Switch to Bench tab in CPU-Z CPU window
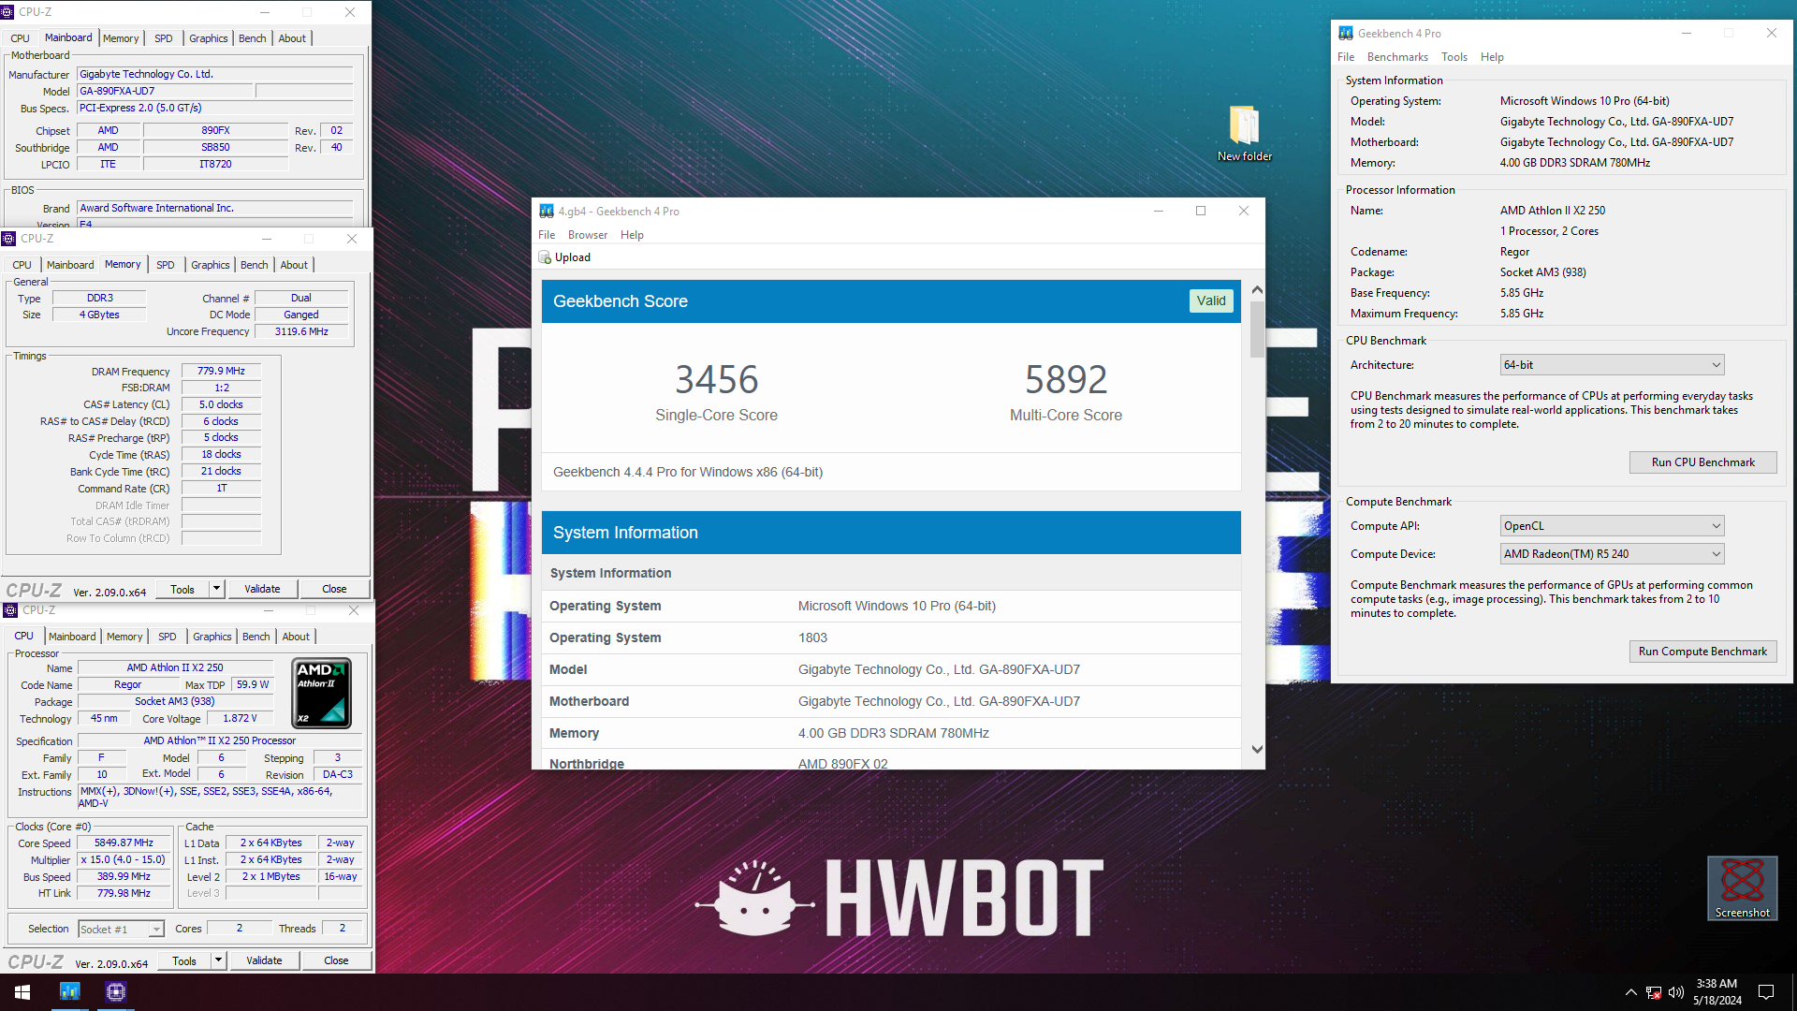Image resolution: width=1797 pixels, height=1011 pixels. pyautogui.click(x=256, y=637)
